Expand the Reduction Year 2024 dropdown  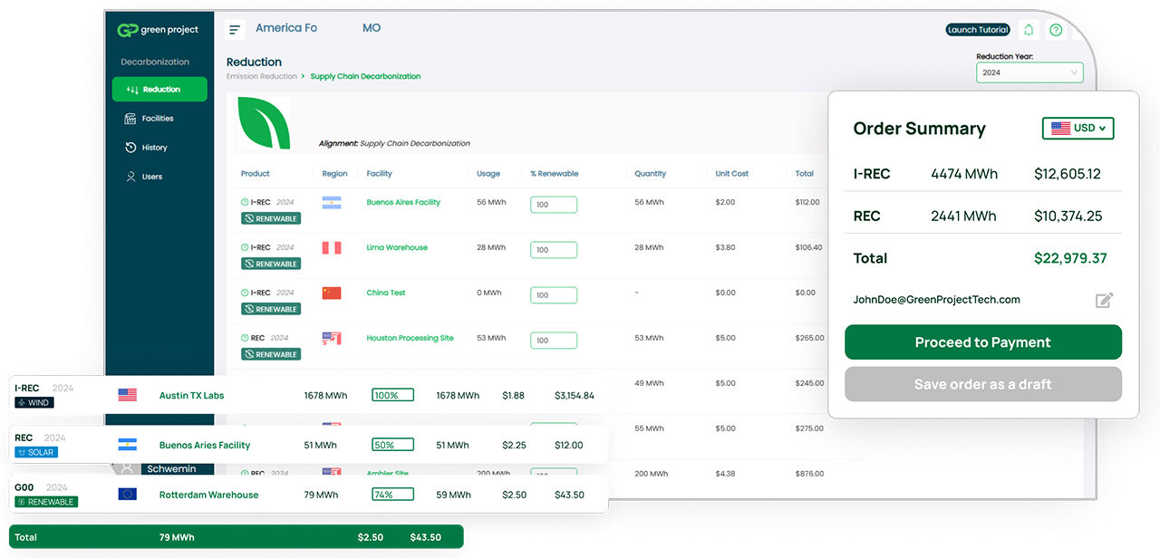click(1029, 72)
